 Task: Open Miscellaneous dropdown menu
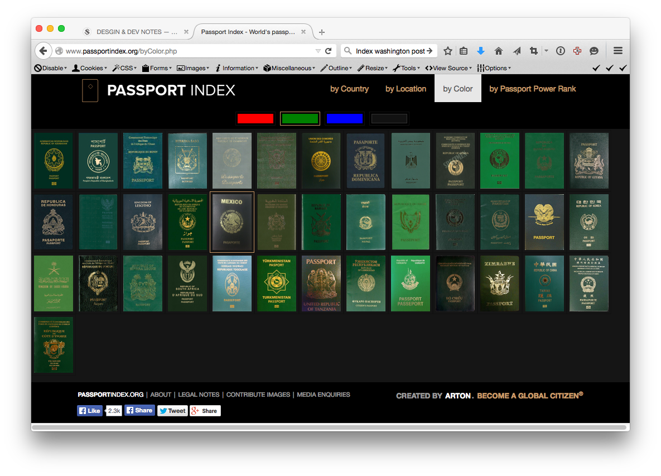pyautogui.click(x=289, y=68)
